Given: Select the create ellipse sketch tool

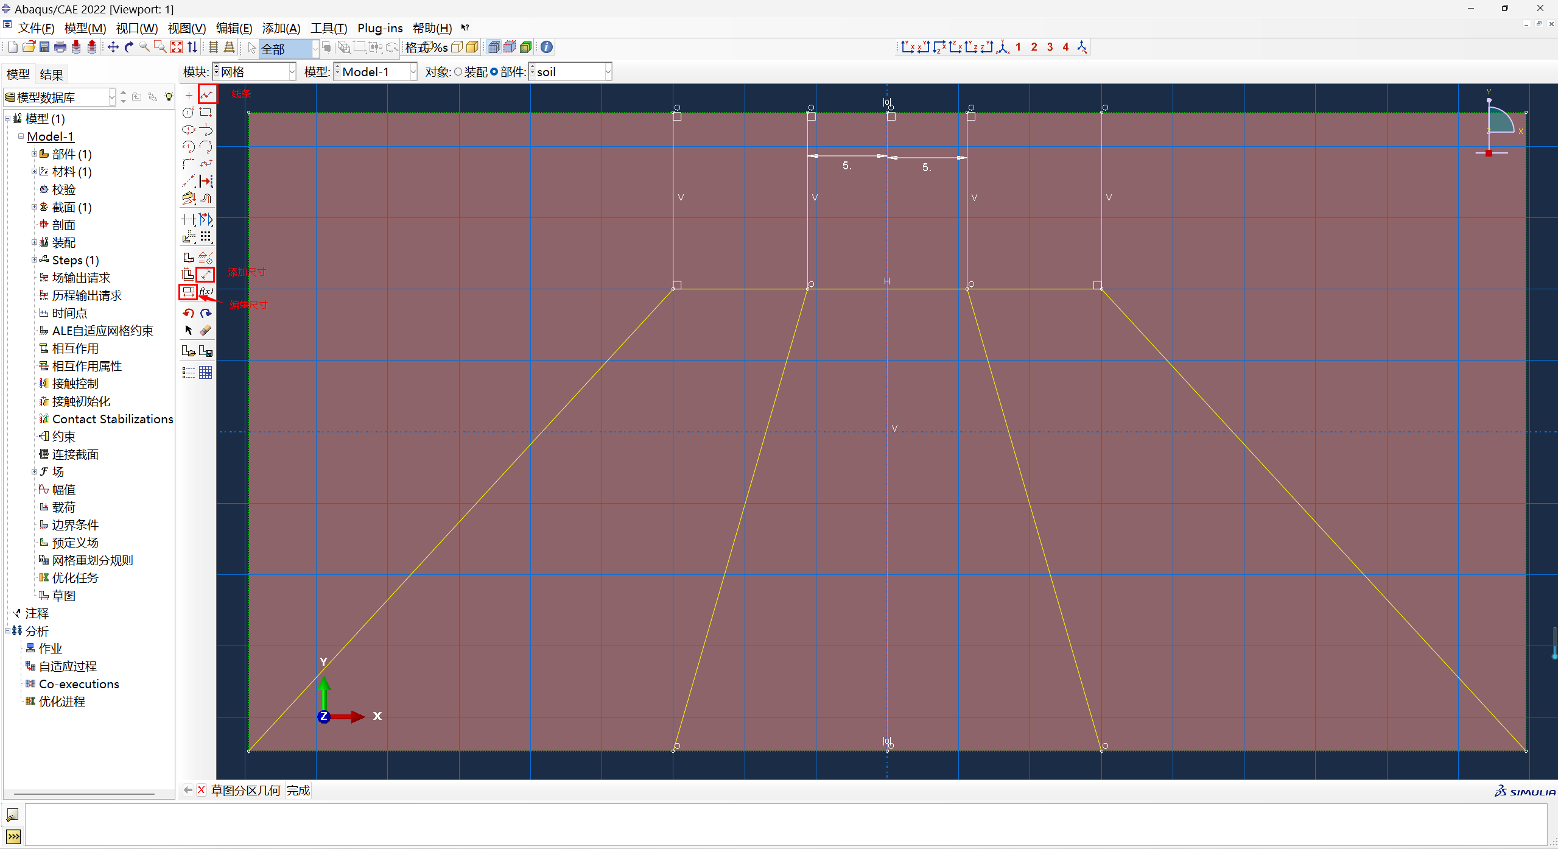Looking at the screenshot, I should [189, 130].
